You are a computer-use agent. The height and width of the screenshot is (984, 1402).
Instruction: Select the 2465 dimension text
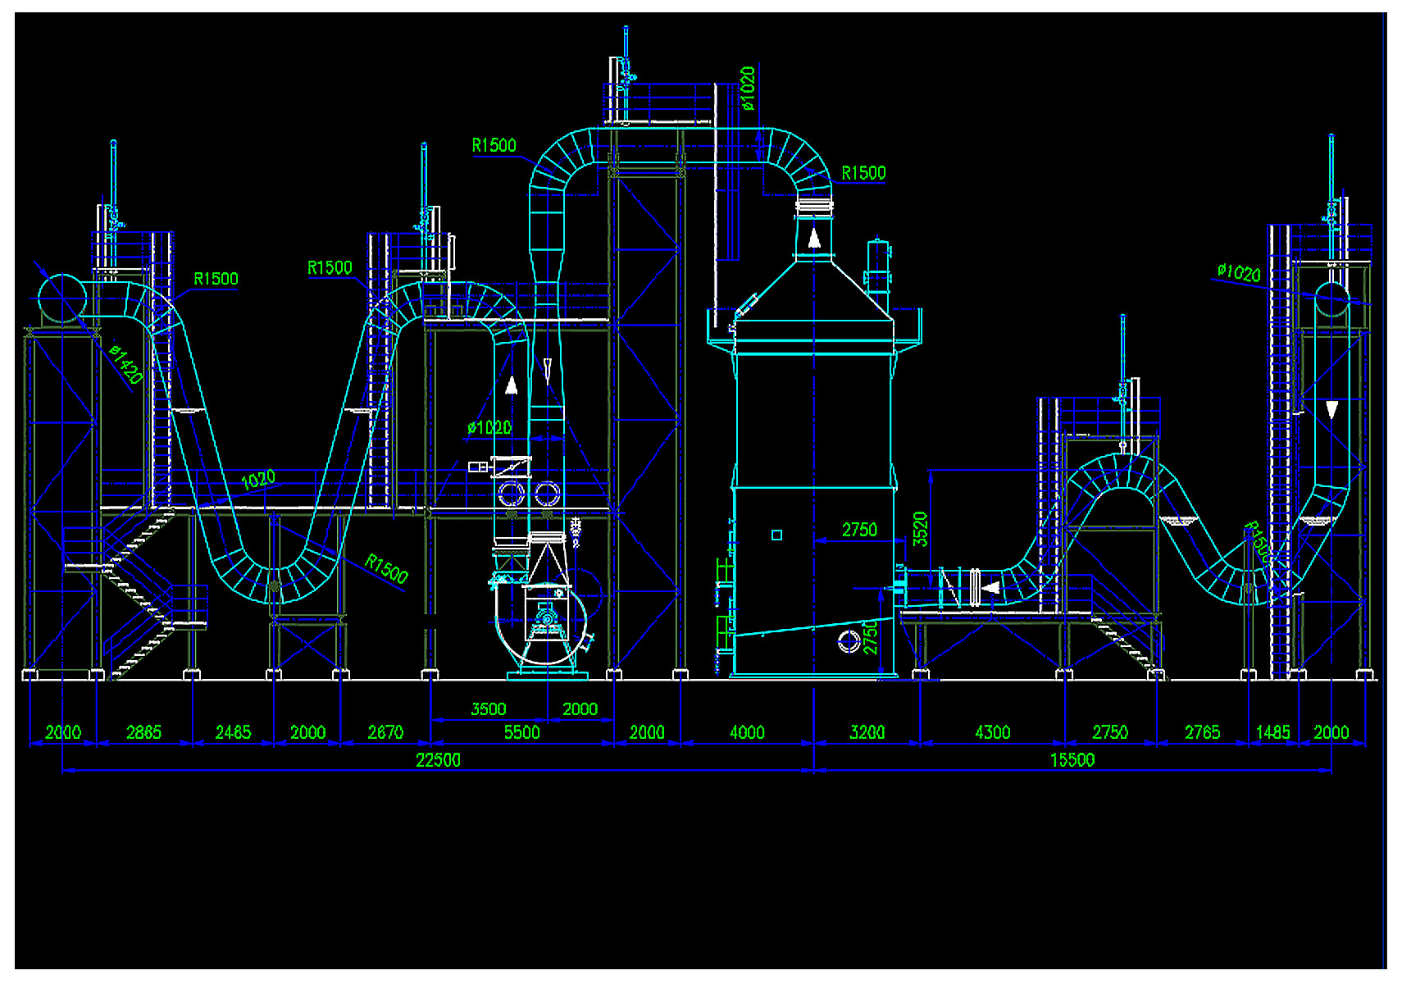pyautogui.click(x=233, y=732)
